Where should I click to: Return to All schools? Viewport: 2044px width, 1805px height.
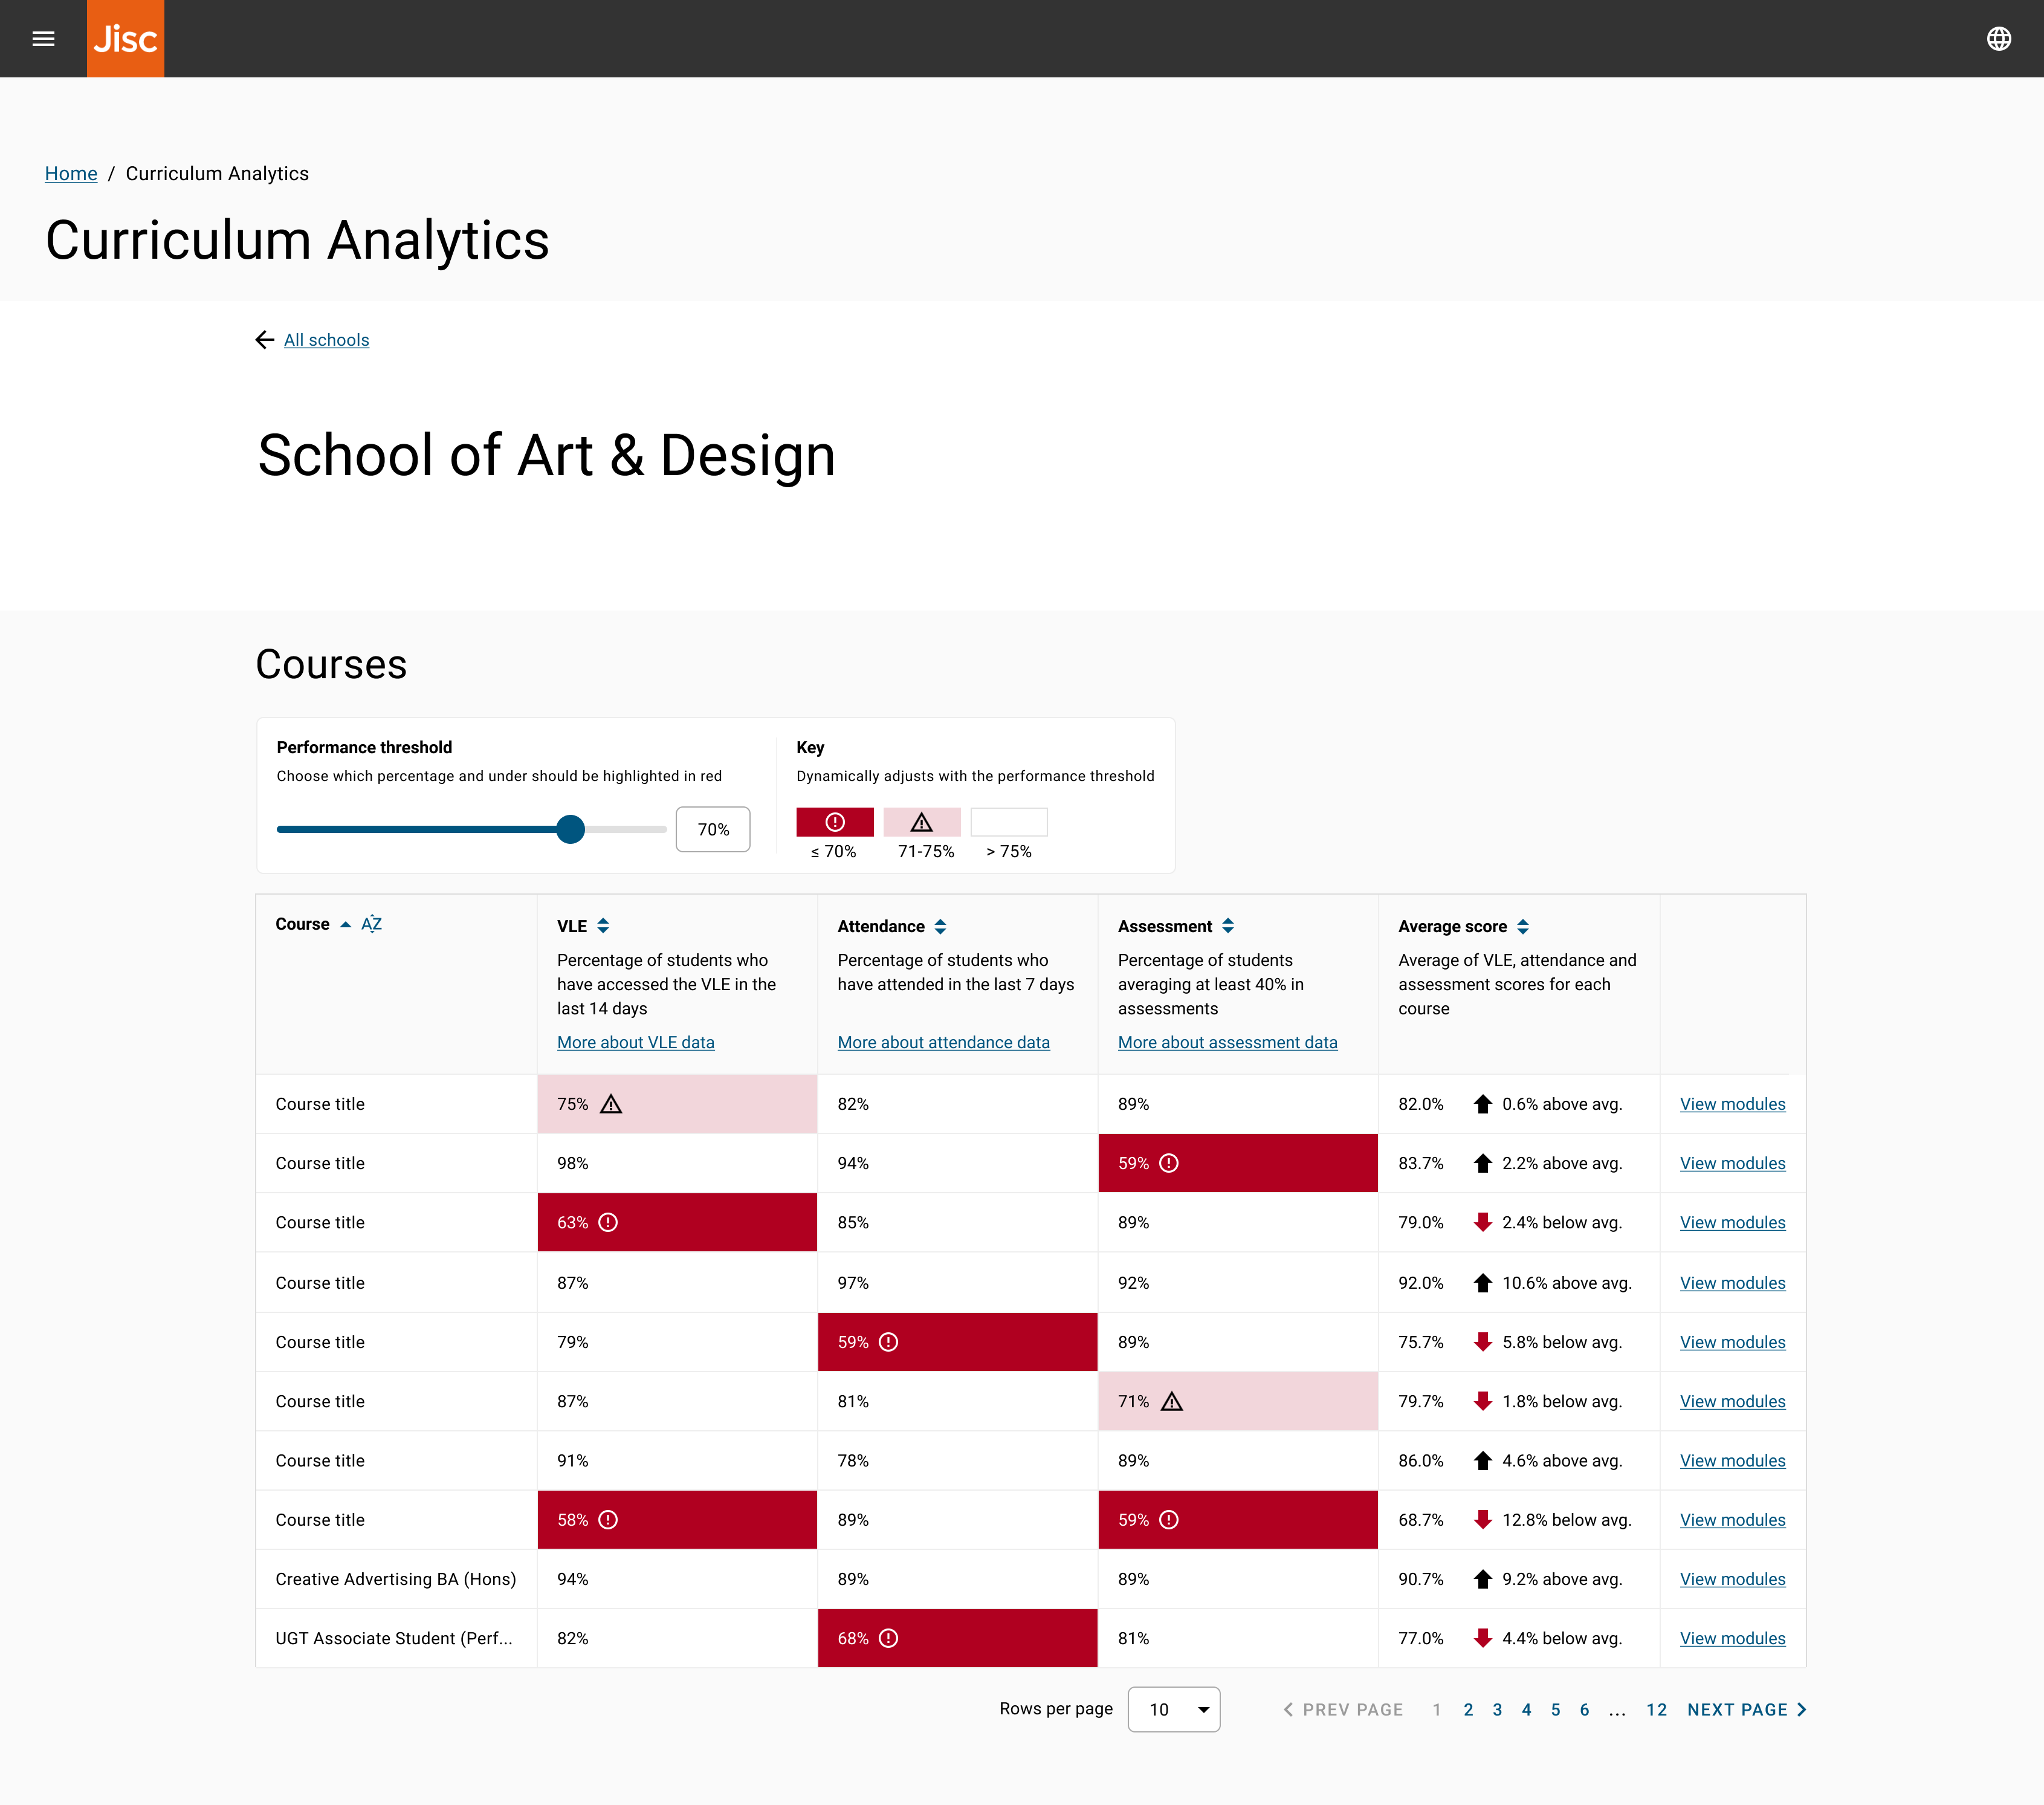point(326,340)
